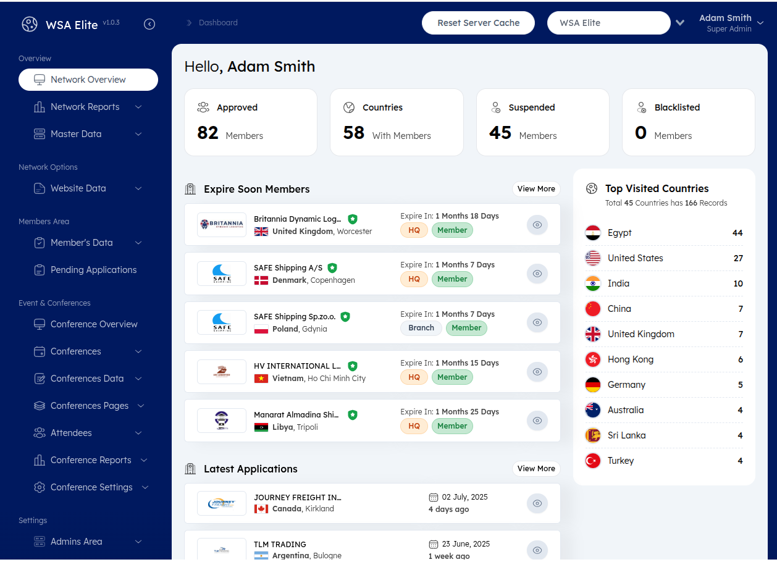This screenshot has height=562, width=777.
Task: Expand the Network Reports submenu chevron
Action: pyautogui.click(x=138, y=107)
